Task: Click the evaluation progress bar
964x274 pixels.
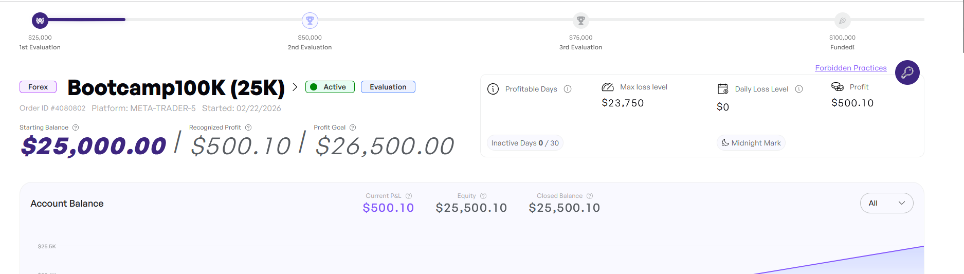Action: coord(463,20)
